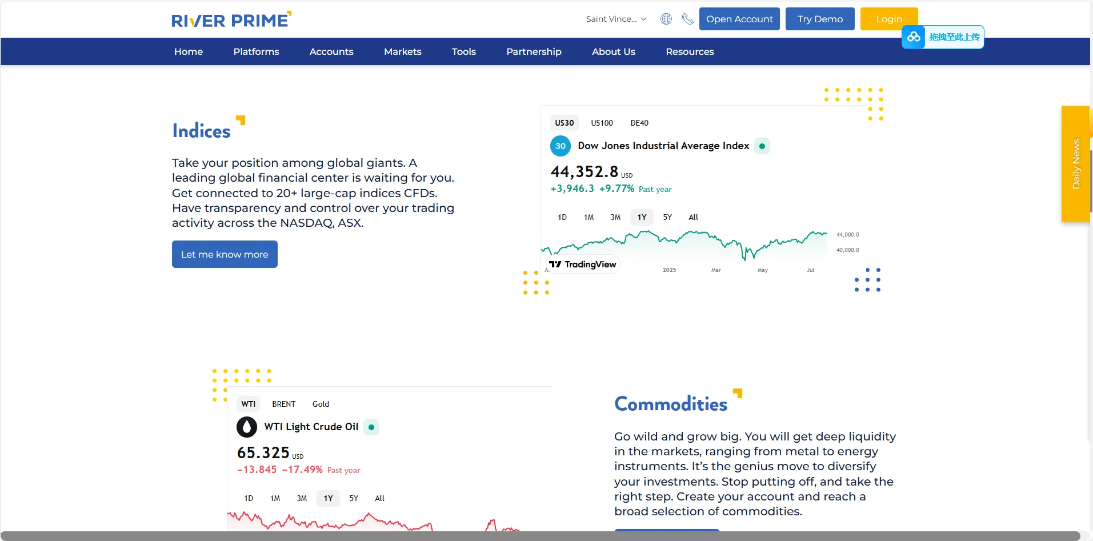
Task: Select the BRENT commodity tab
Action: coord(284,404)
